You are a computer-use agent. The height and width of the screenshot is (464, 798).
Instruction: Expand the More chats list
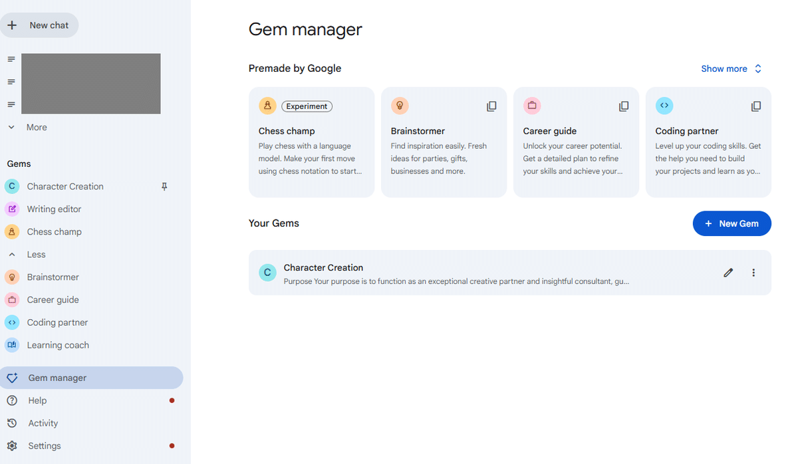coord(36,128)
